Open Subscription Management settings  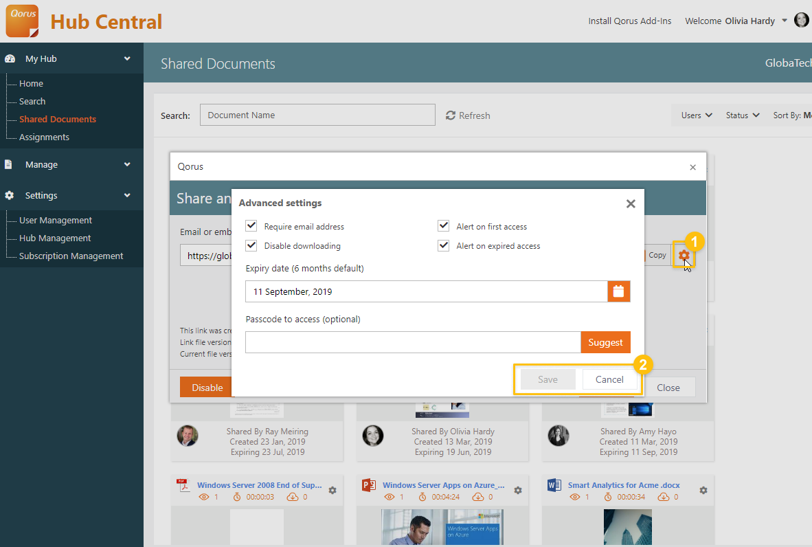tap(71, 256)
